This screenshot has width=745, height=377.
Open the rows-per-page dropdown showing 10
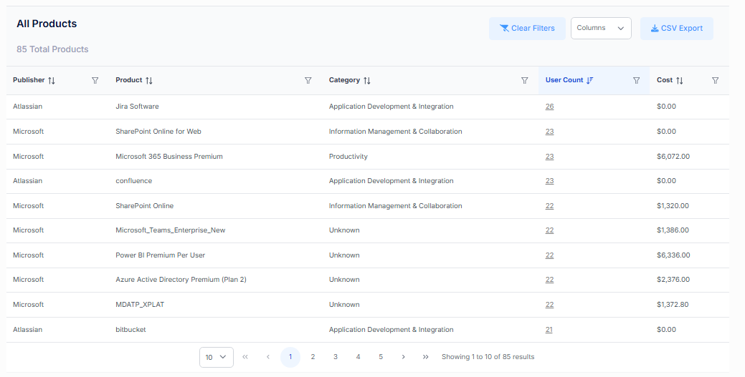click(216, 357)
